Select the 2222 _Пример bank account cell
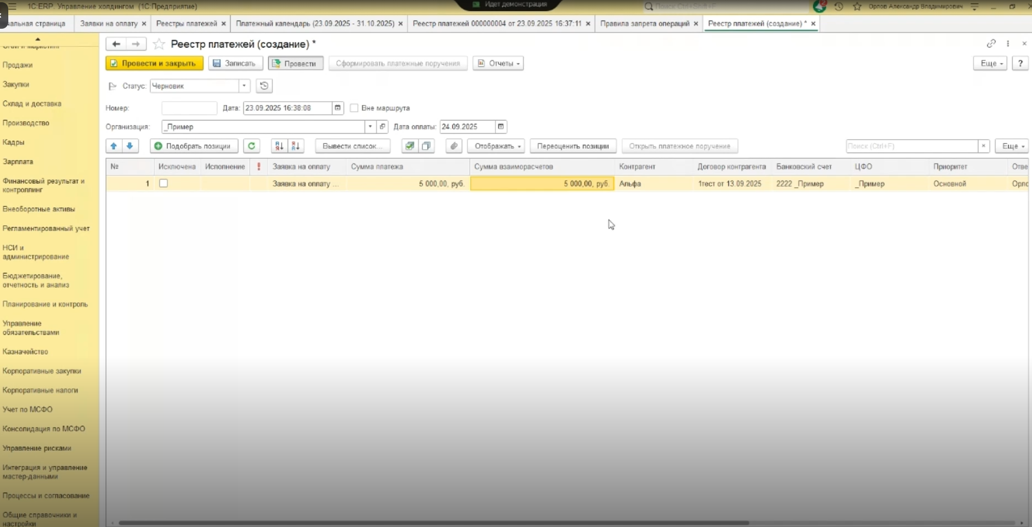 [811, 184]
